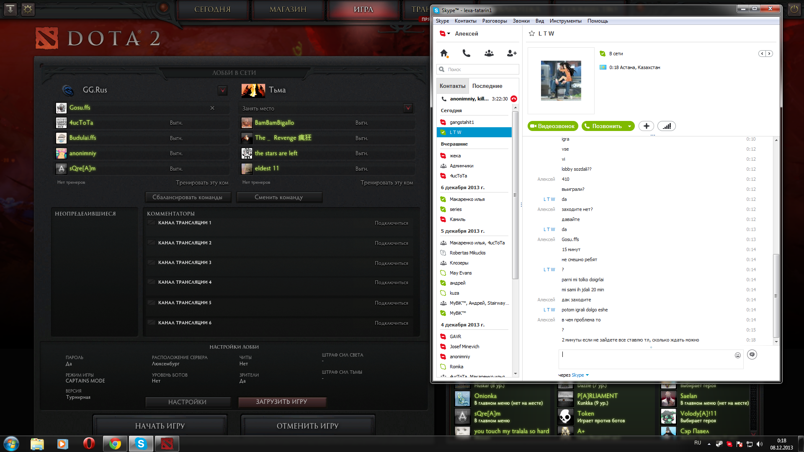Click the contacts list scrollbar thumb
The image size is (804, 452).
pyautogui.click(x=515, y=195)
